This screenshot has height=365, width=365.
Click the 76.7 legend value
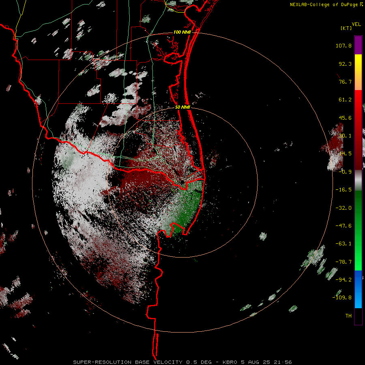345,82
